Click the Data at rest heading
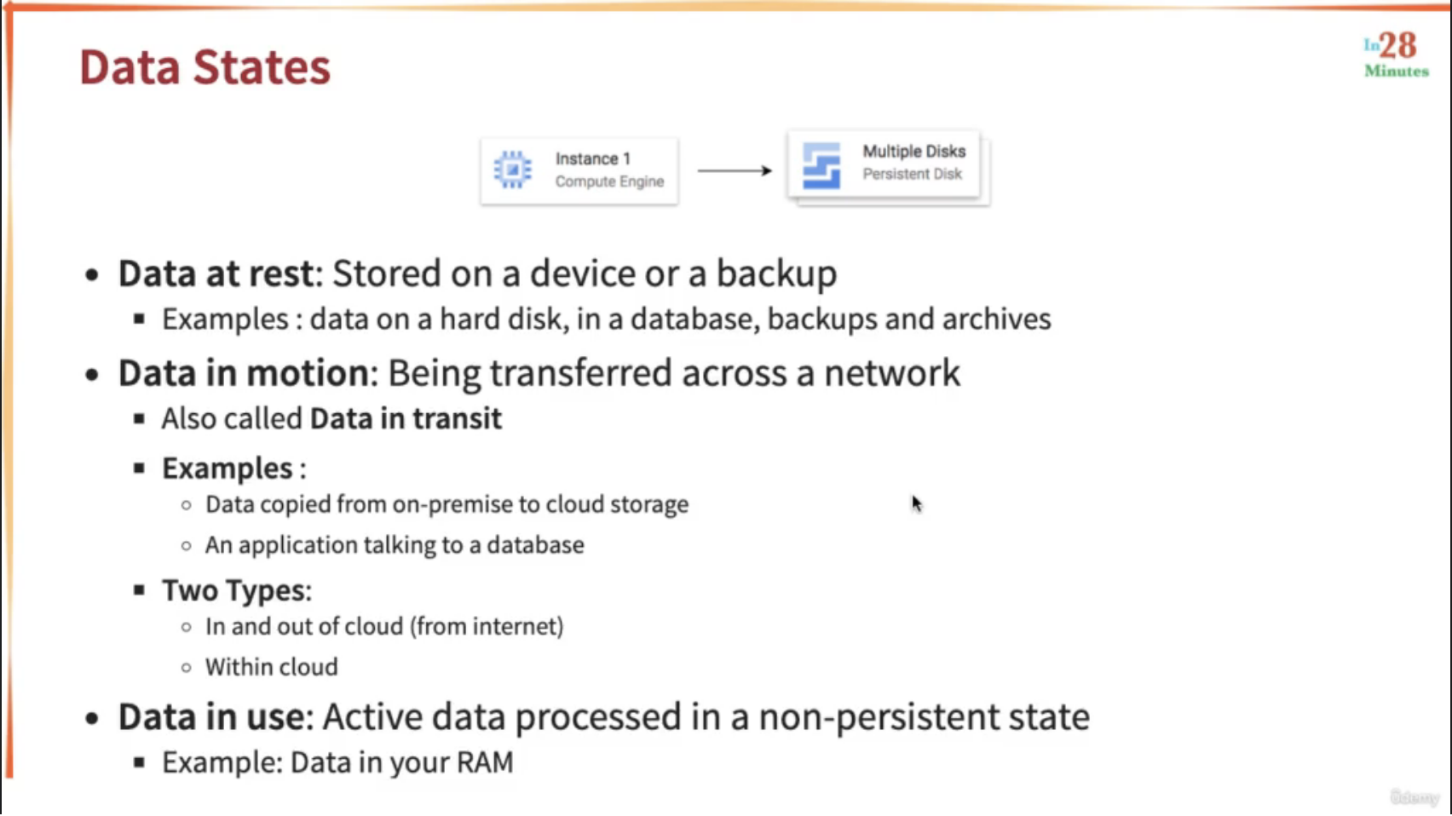 [216, 273]
